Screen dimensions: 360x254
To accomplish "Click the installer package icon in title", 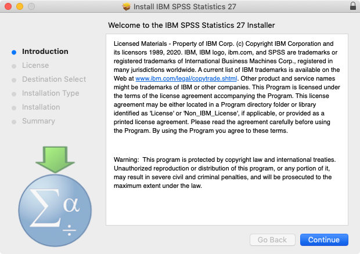I will [126, 6].
